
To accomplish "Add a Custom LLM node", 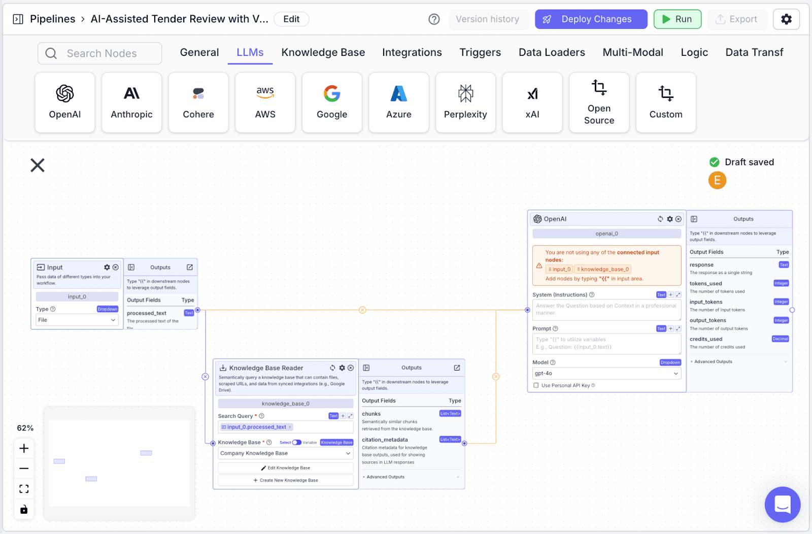I will coord(666,103).
